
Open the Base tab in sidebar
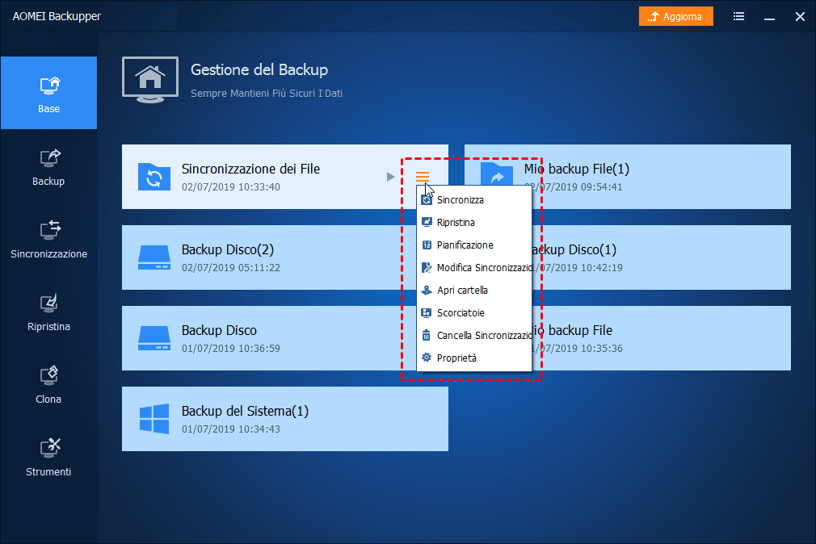coord(49,93)
